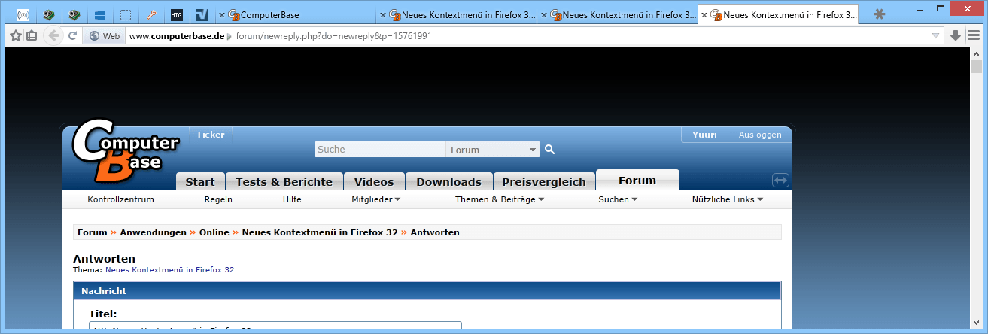Click into the Suche search field
Viewport: 988px width, 334px height.
click(380, 150)
